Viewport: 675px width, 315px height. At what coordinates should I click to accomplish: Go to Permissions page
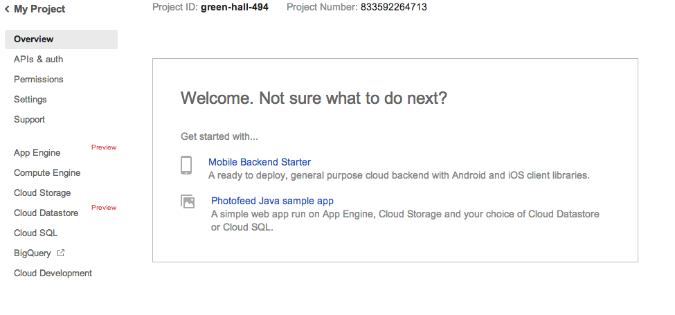click(38, 79)
